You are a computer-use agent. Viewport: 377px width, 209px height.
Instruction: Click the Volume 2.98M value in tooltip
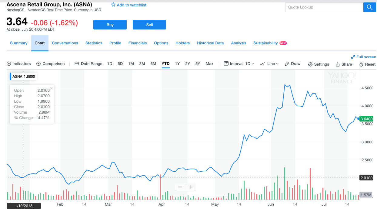point(44,112)
